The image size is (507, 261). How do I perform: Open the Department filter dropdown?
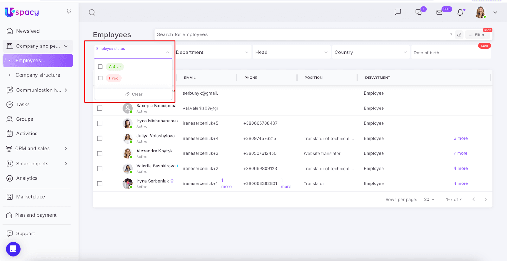[x=212, y=52]
